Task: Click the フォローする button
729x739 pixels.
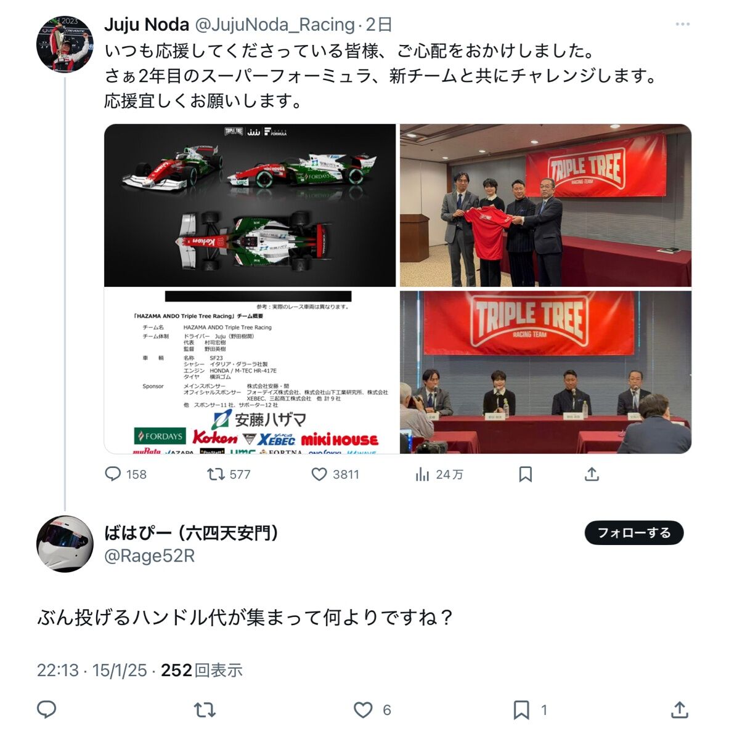Action: (634, 533)
